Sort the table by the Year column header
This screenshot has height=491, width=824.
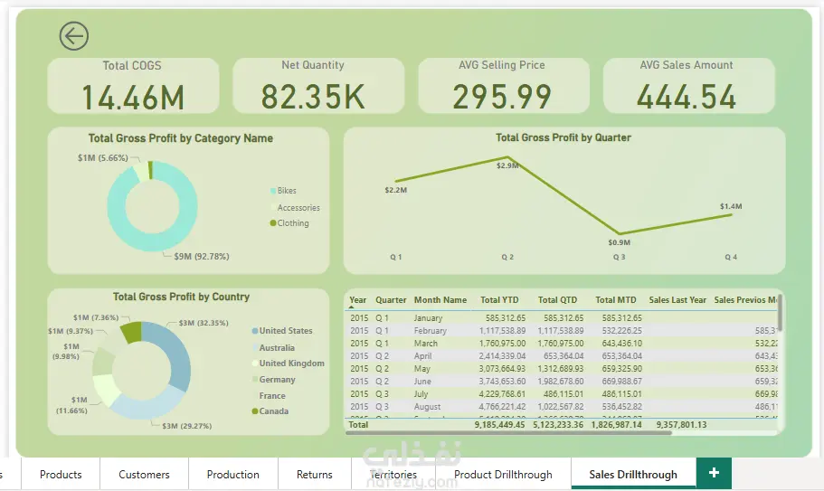pos(358,300)
